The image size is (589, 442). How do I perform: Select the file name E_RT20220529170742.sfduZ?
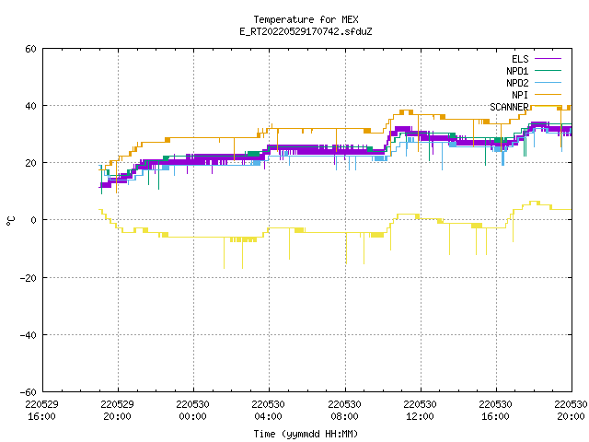[306, 31]
